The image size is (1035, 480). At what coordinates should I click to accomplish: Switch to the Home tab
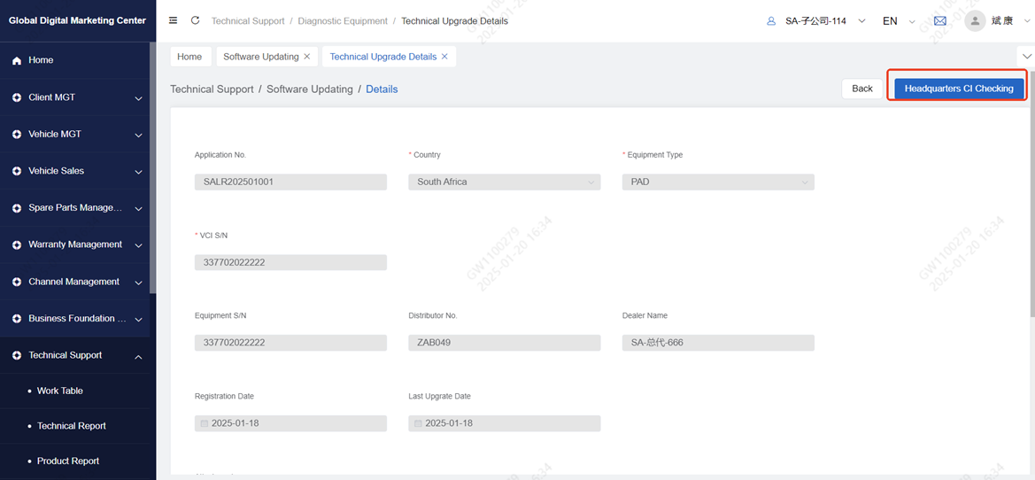point(189,57)
